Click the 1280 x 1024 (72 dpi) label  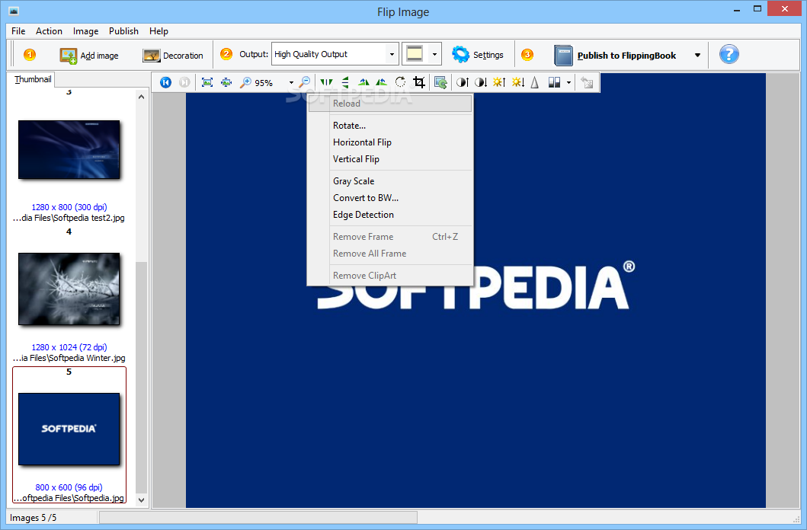(x=69, y=347)
